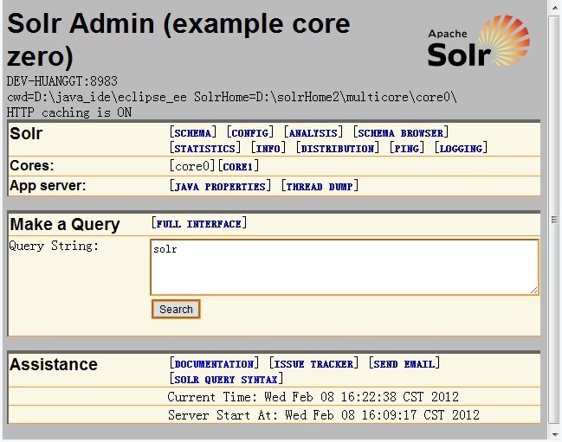Open the FULL INTERFACE query link

[199, 224]
